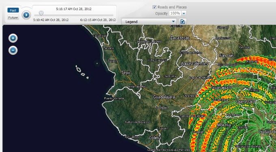Click the Roads and Places label text

[x=172, y=7]
